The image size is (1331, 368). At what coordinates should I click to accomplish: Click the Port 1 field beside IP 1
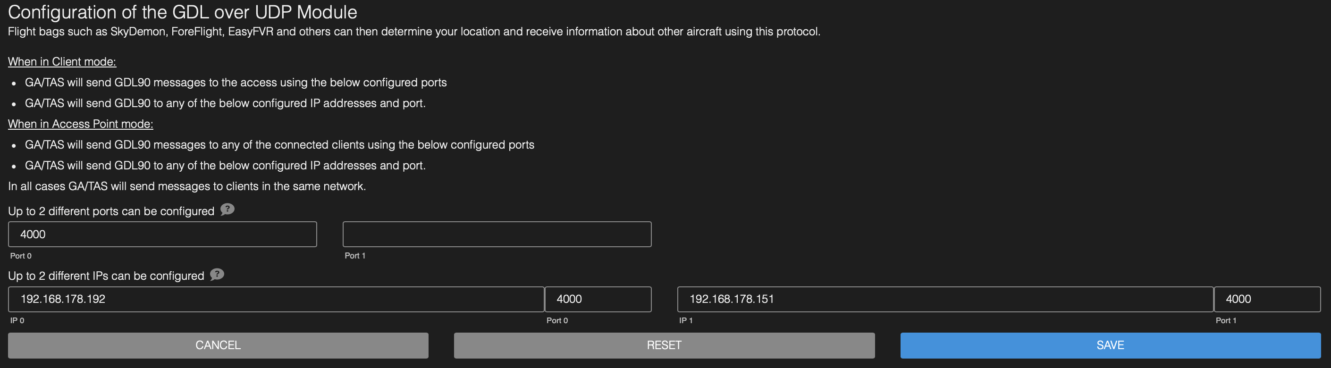[x=1267, y=299]
